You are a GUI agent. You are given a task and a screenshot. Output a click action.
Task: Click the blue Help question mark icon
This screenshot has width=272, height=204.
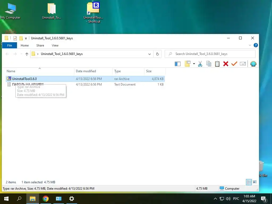pos(256,45)
